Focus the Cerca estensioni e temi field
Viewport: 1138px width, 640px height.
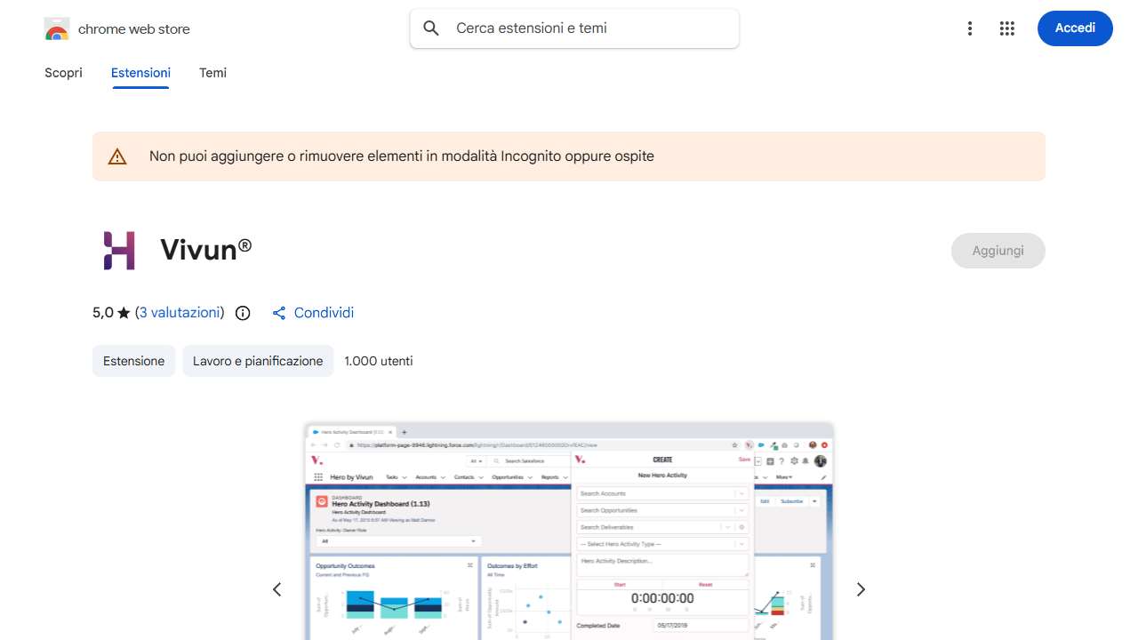587,28
